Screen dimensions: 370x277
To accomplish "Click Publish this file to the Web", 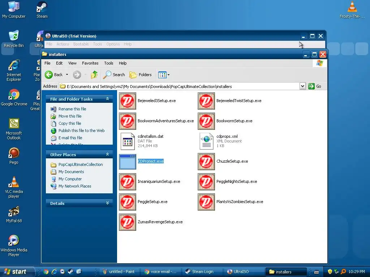I will tap(81, 131).
